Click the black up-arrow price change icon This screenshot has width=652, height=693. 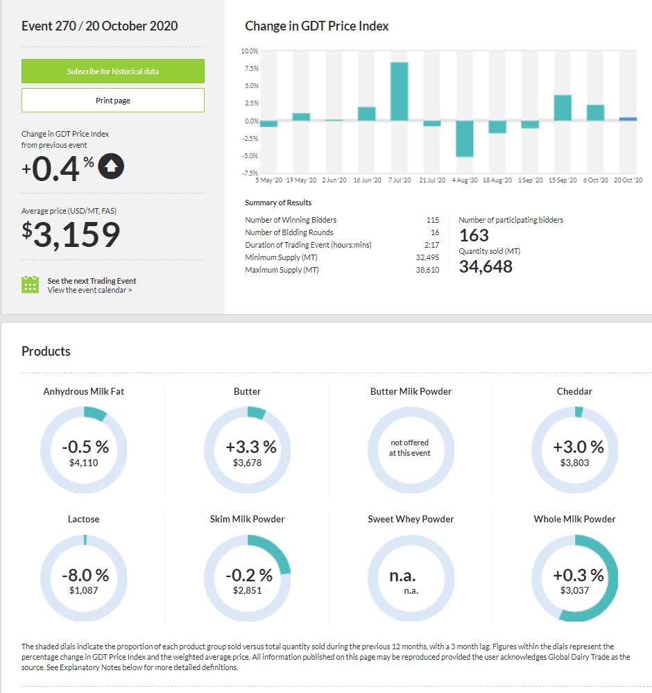click(111, 166)
